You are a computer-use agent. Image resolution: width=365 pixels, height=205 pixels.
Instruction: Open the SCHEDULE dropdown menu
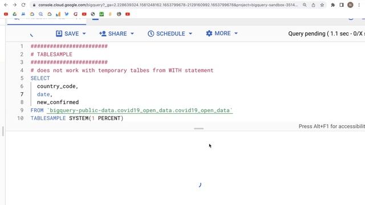pos(170,34)
